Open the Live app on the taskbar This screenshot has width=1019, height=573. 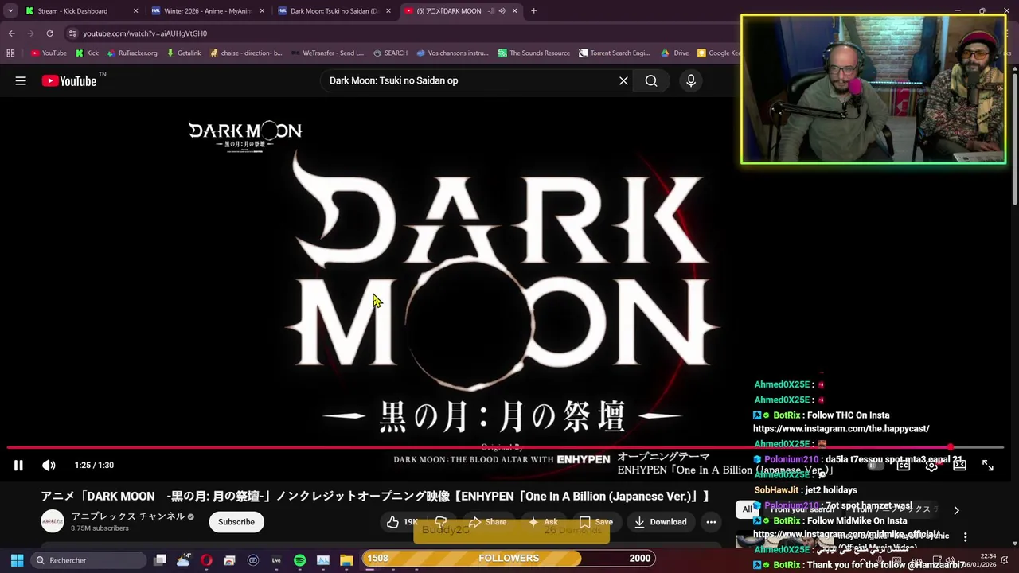click(x=276, y=560)
